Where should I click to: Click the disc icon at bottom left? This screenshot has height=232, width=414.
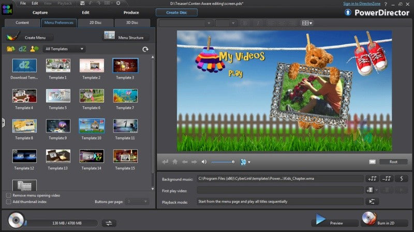[16, 220]
